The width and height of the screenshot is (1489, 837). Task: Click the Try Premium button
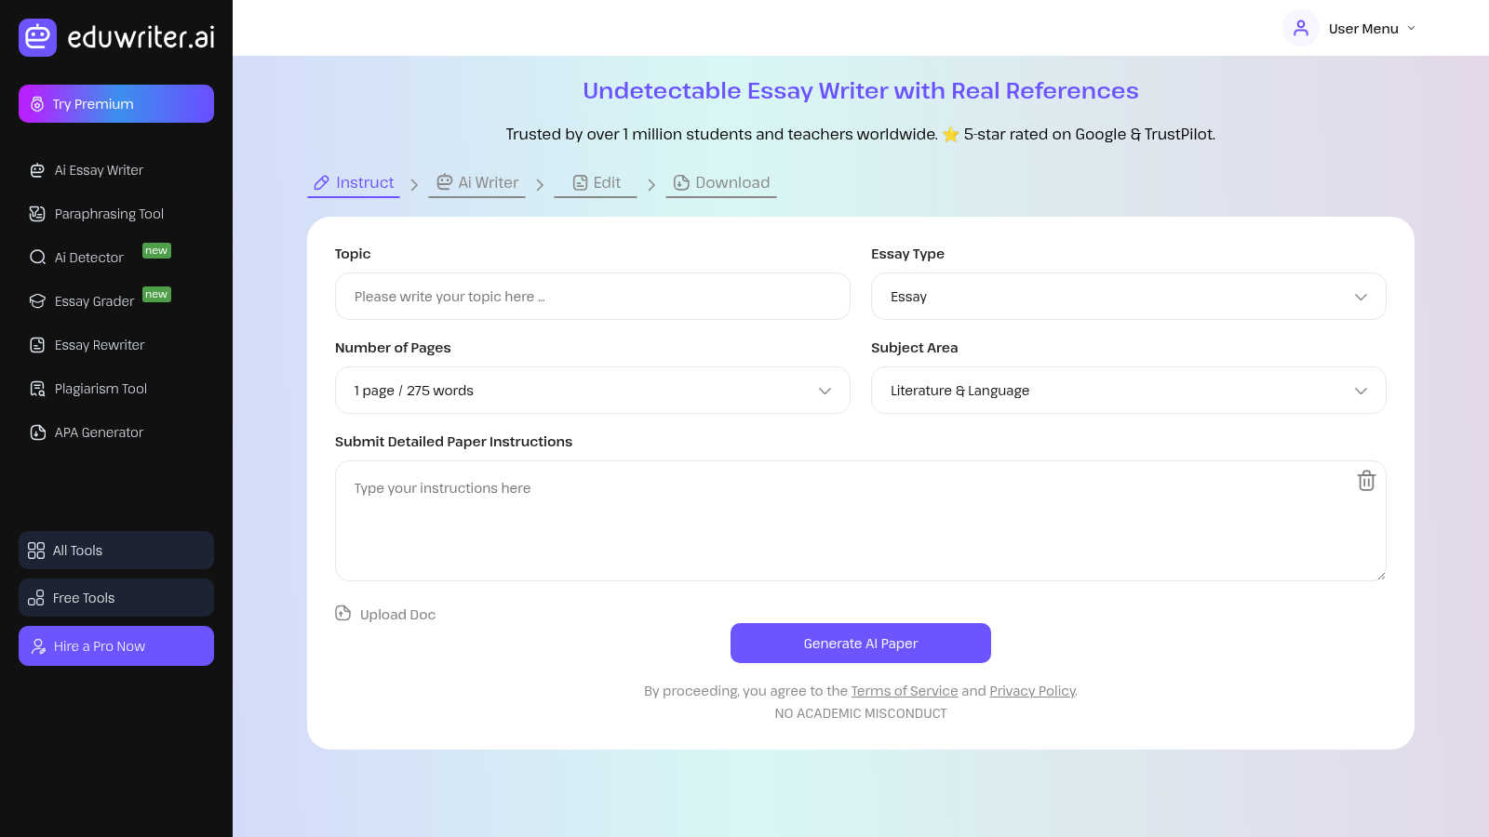[116, 104]
